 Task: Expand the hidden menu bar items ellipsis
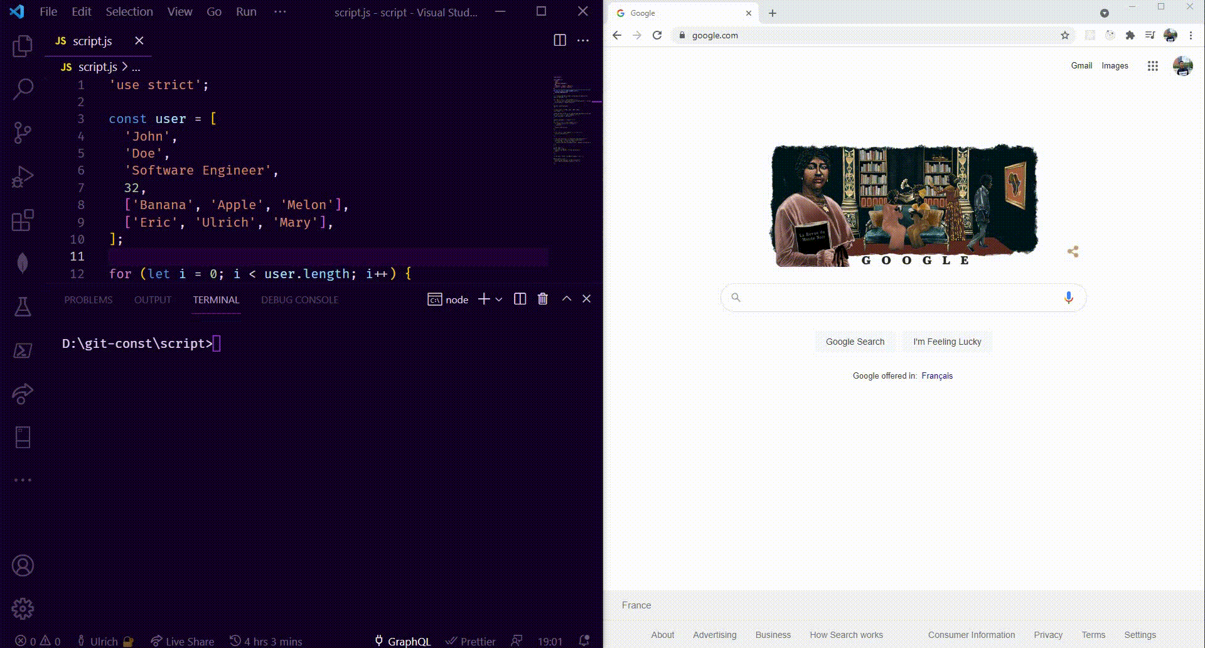pos(281,11)
